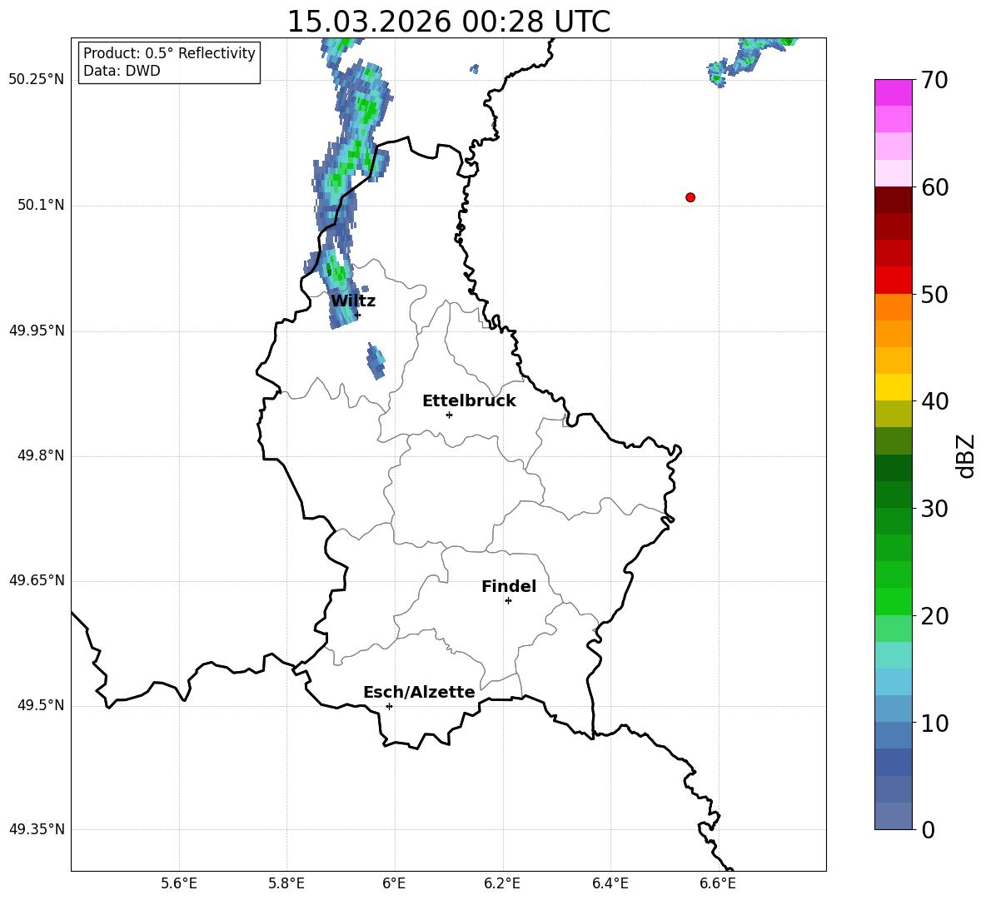Click the Wiltz station cross marker

point(357,315)
